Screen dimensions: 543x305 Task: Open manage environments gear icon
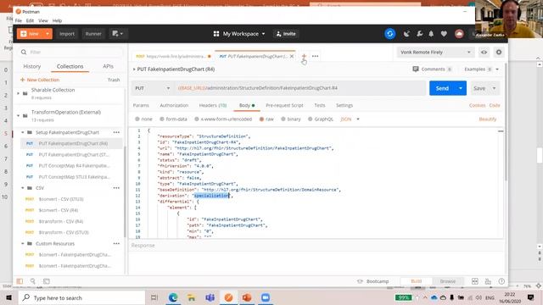499,53
